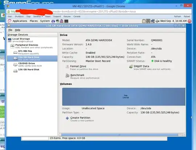Click the Format Drive icon

[x=67, y=67]
